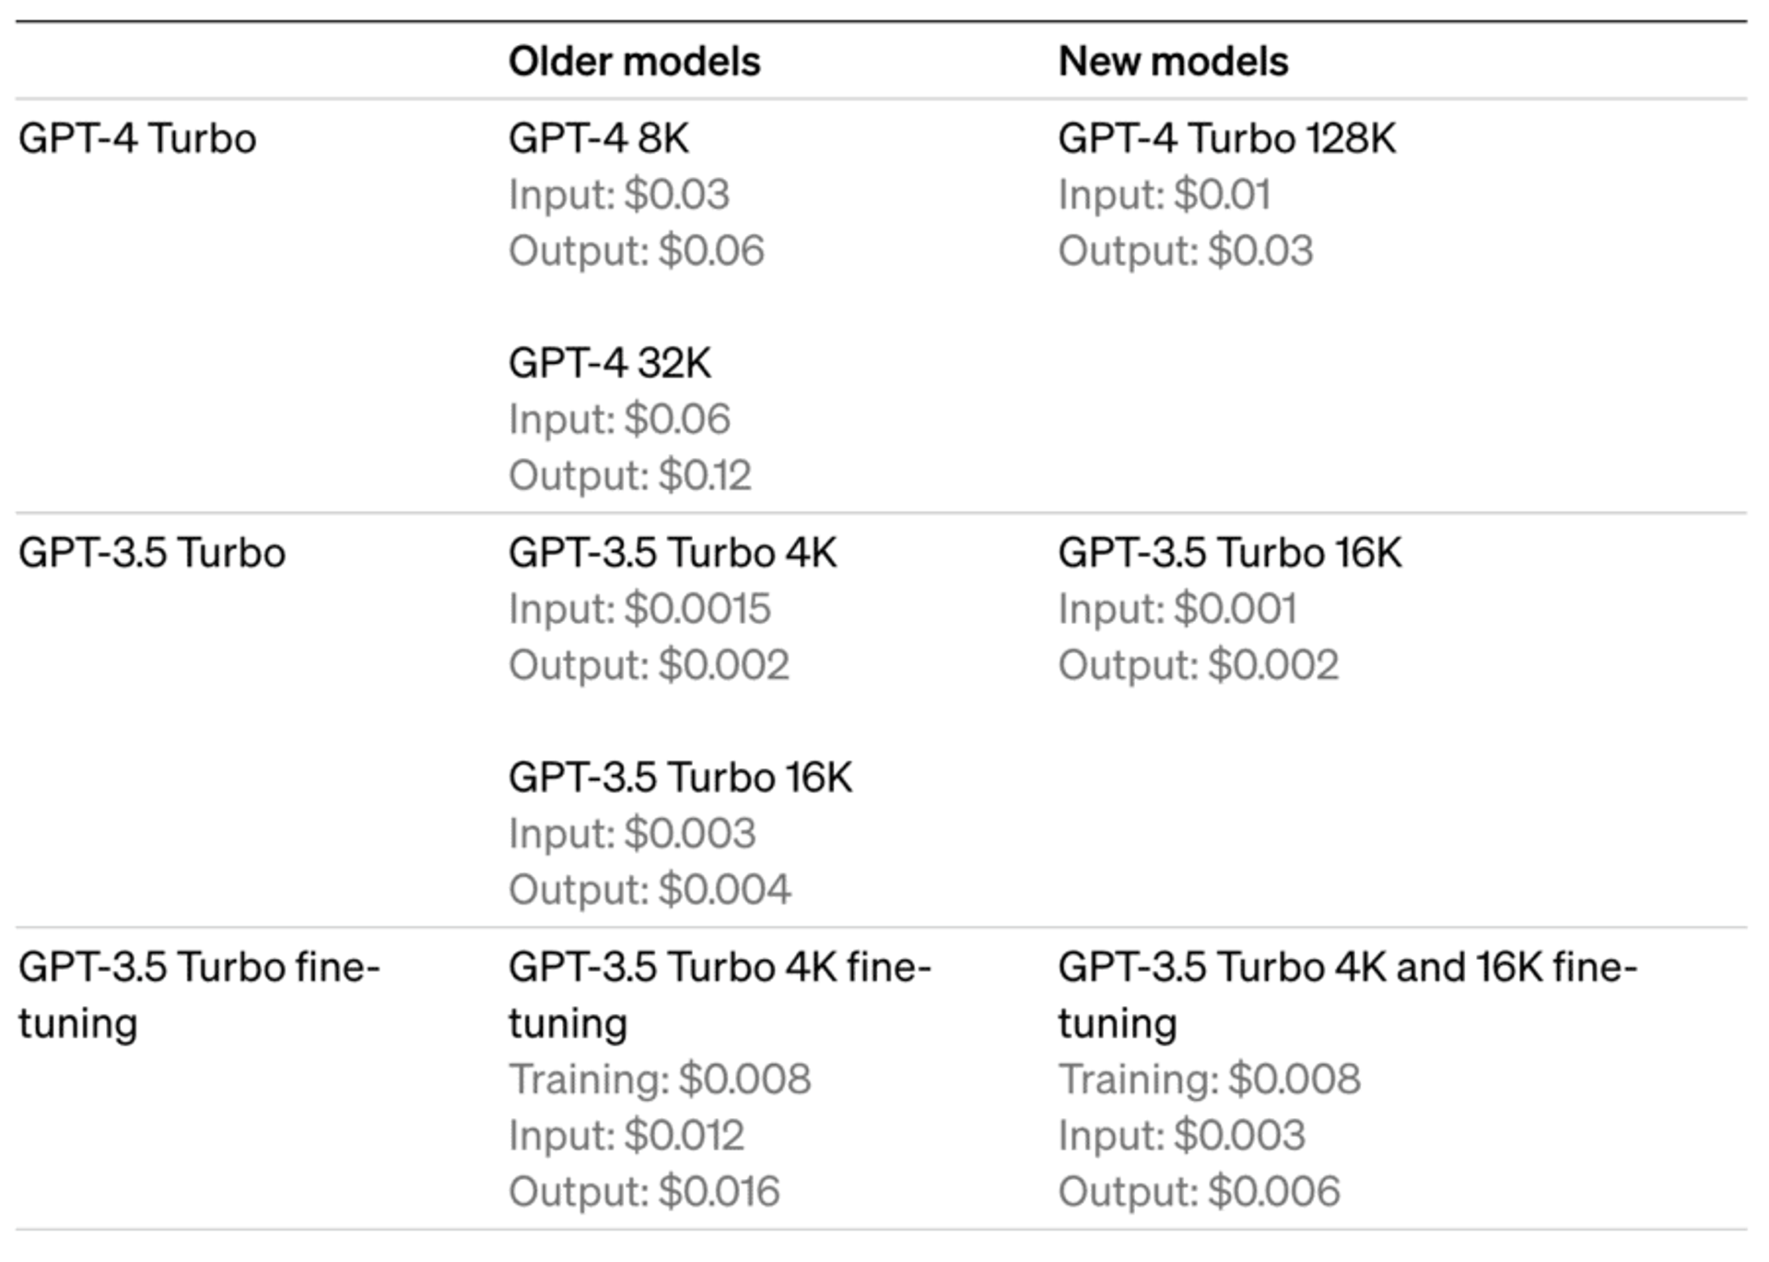Click the older GPT-3.5 Turbo 16K heading
Image resolution: width=1769 pixels, height=1262 pixels.
click(680, 777)
